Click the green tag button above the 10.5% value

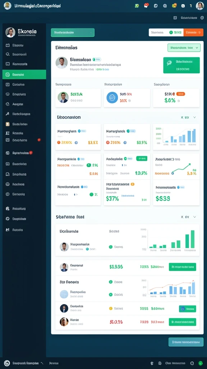[x=142, y=159]
